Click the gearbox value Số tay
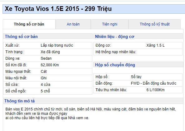The width and height of the screenshot is (185, 131). point(136,77)
